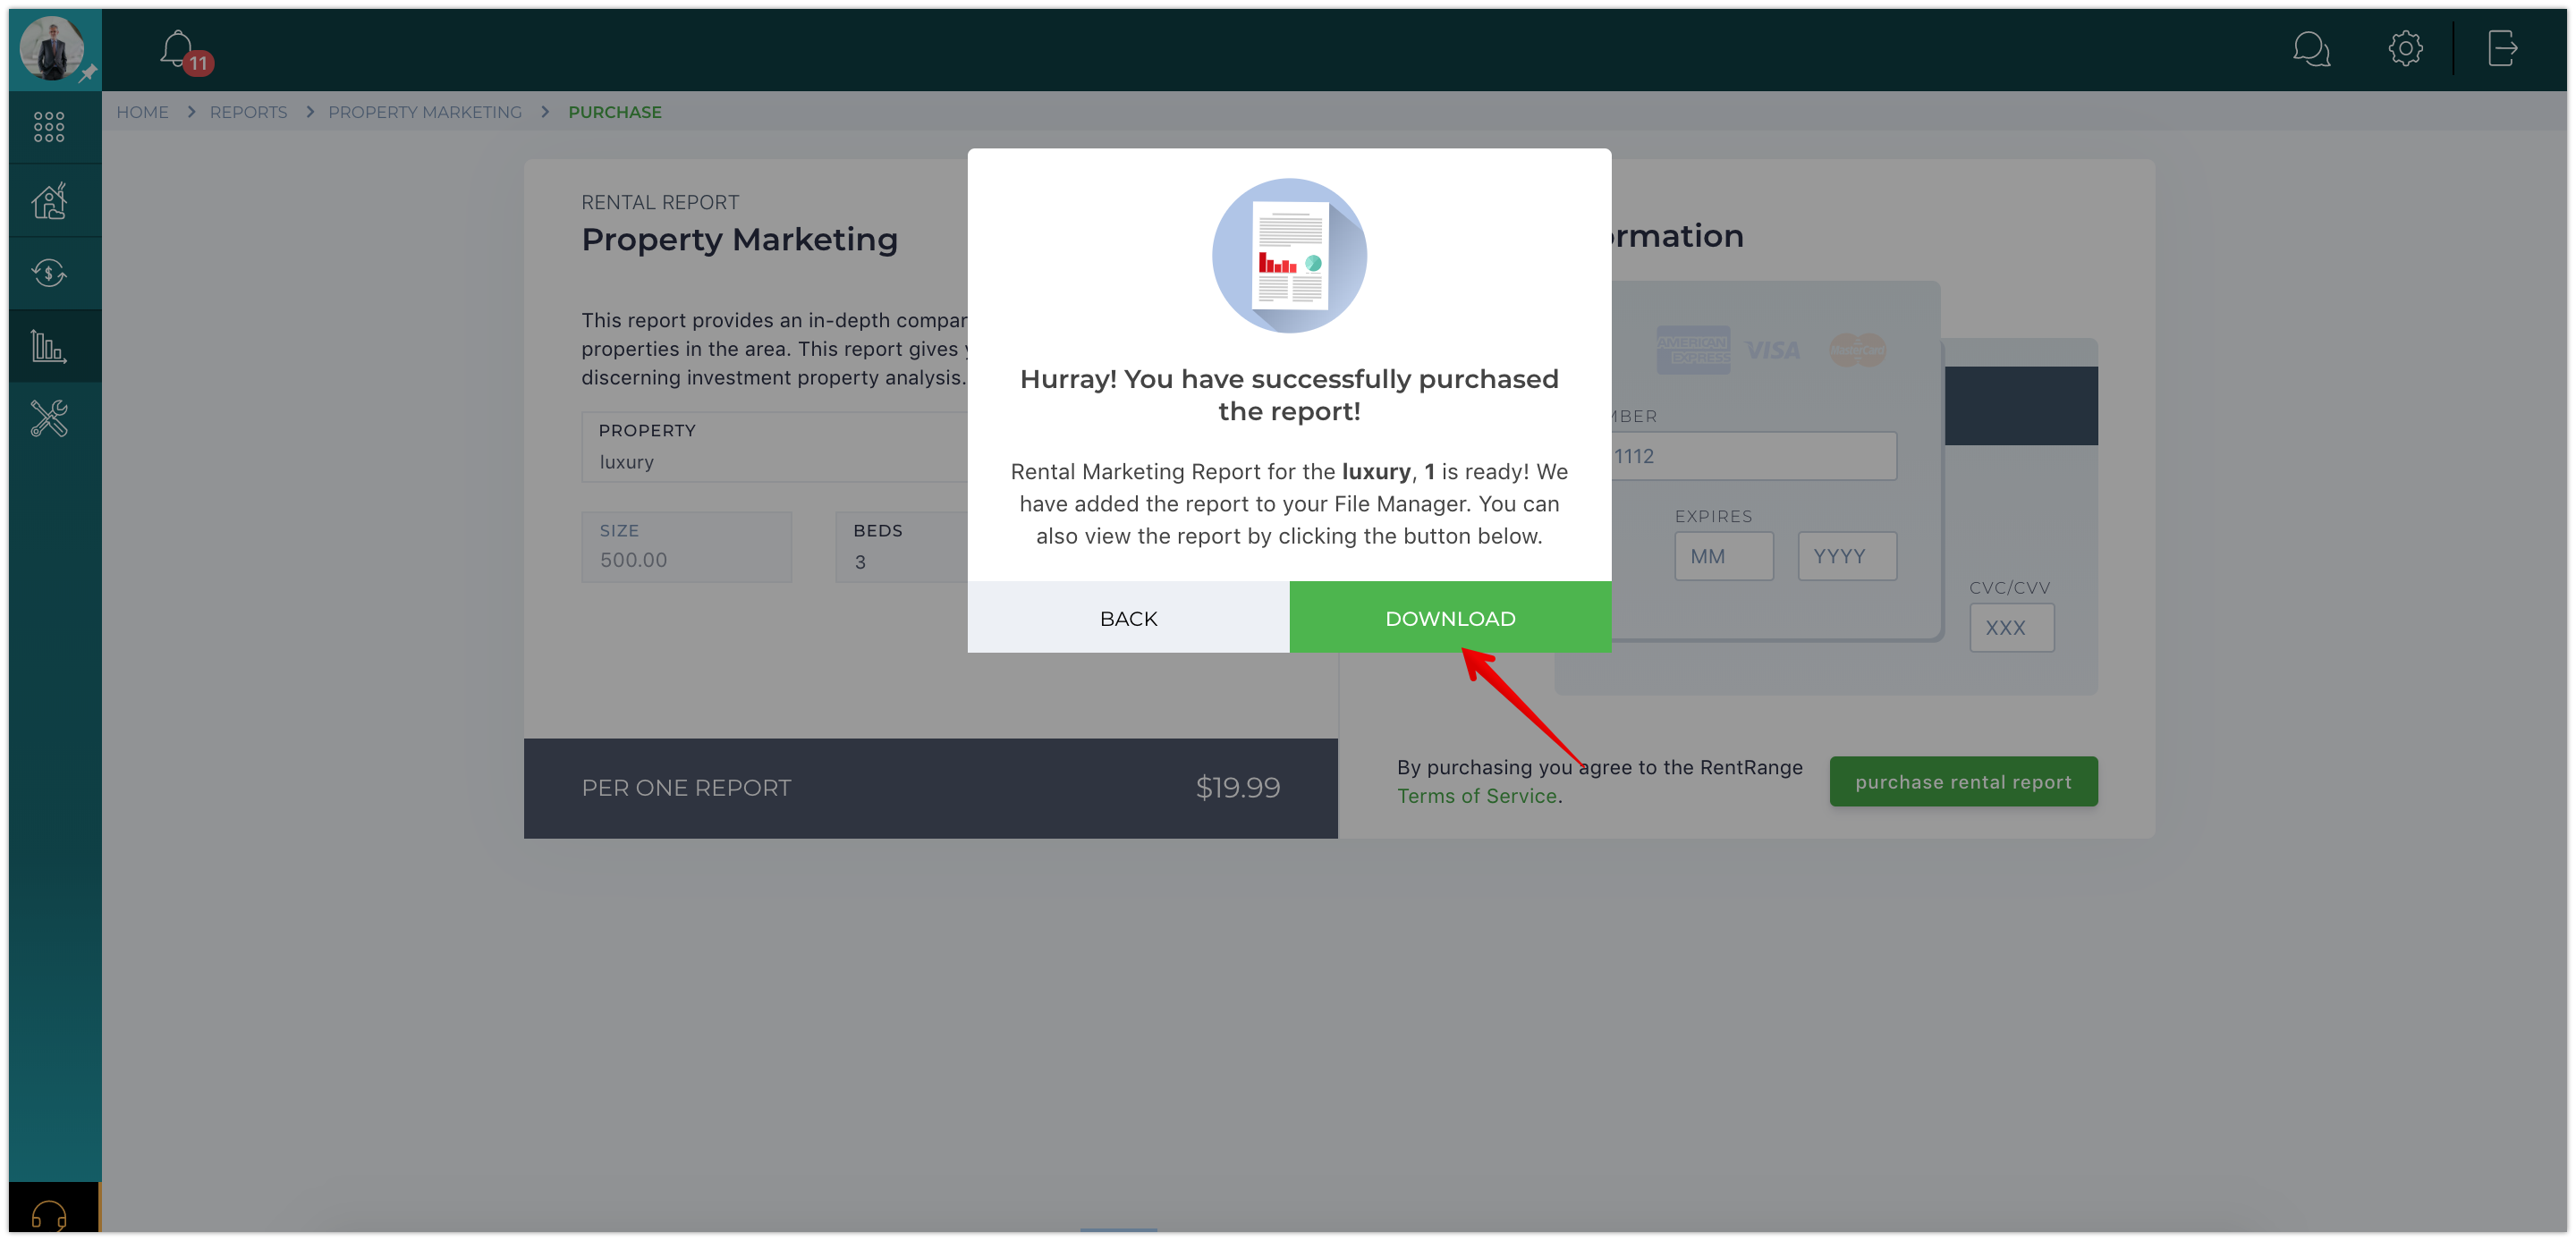Click the $19.99 price text
Screen dimensions: 2576x1241
point(1237,787)
